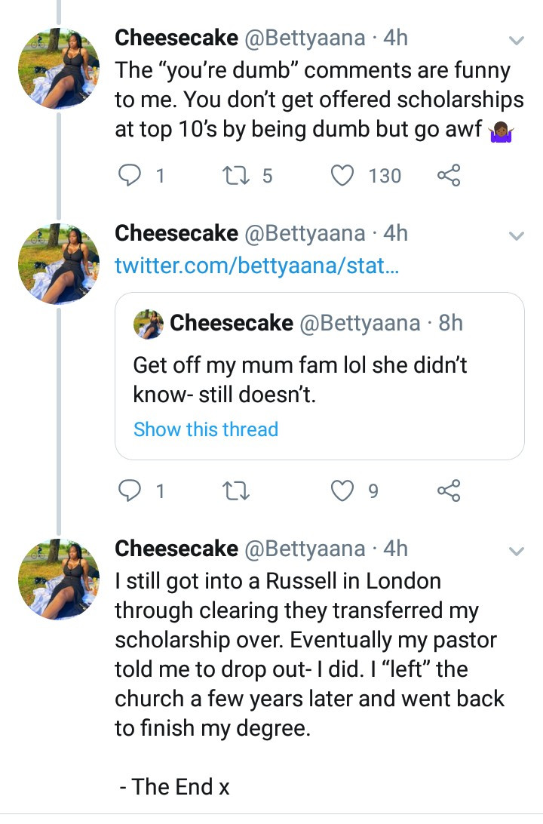Open chevron menu on the Russell tweet

(517, 552)
